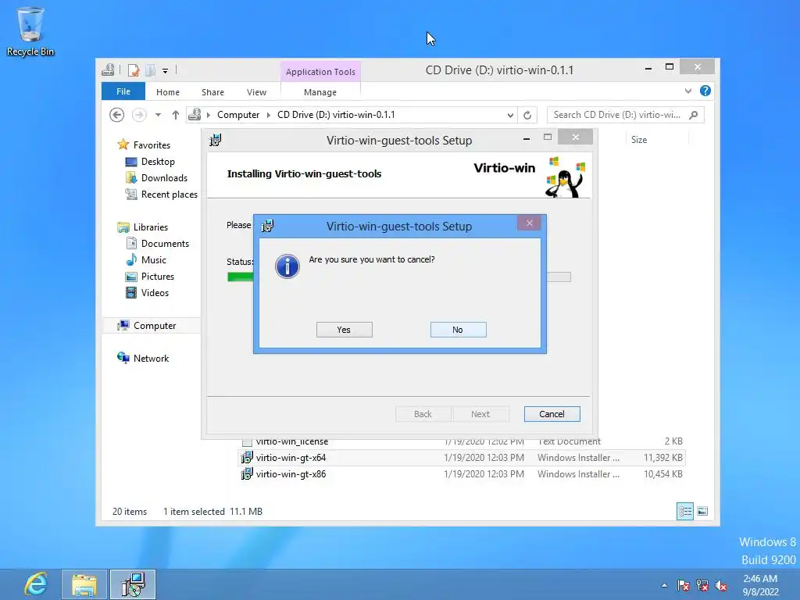Click the installer icon in the confirmation dialog title
The image size is (800, 600).
click(x=268, y=226)
